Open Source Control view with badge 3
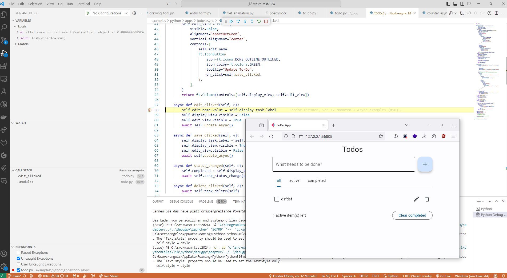507x278 pixels. 4,40
